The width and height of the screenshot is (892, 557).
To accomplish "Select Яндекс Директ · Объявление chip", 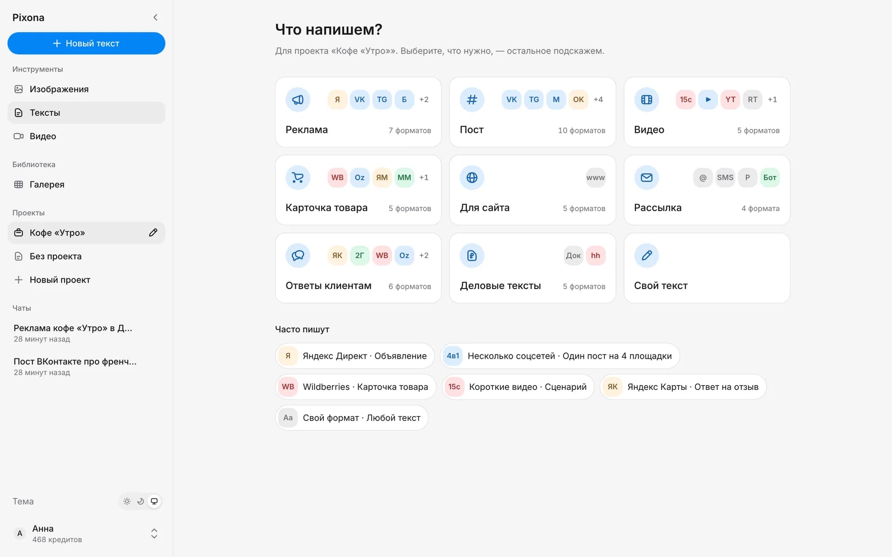I will [355, 356].
